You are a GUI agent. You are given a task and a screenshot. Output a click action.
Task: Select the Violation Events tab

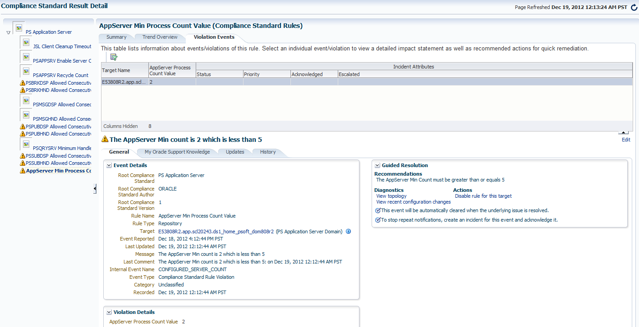coord(214,37)
